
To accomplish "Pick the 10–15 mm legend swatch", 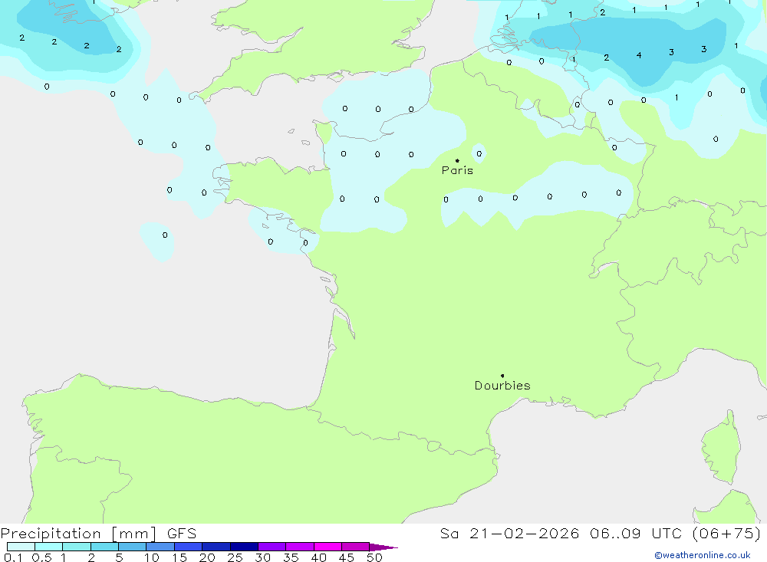I will [x=160, y=547].
